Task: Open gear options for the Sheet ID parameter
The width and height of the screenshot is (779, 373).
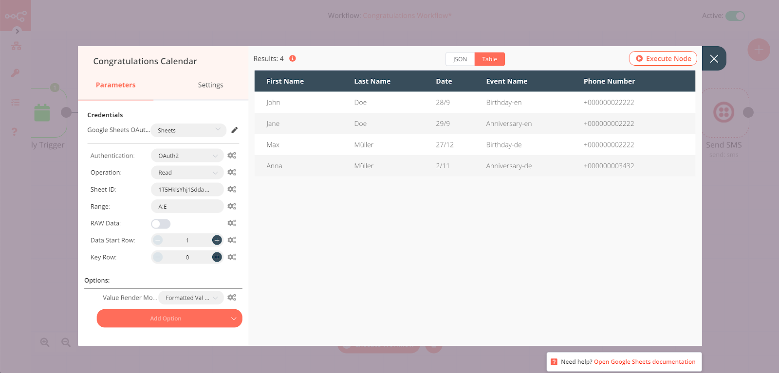Action: (x=232, y=189)
